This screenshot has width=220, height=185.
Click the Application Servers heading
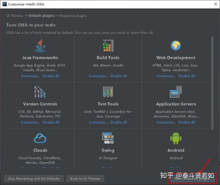click(176, 104)
